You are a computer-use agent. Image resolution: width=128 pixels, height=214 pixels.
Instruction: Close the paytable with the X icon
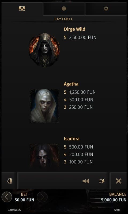click(x=118, y=181)
